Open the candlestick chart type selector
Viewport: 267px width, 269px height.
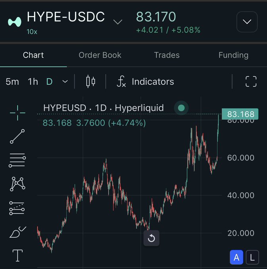coord(90,81)
